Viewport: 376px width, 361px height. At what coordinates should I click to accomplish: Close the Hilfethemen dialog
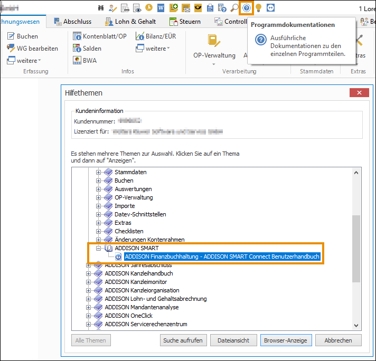pyautogui.click(x=359, y=92)
